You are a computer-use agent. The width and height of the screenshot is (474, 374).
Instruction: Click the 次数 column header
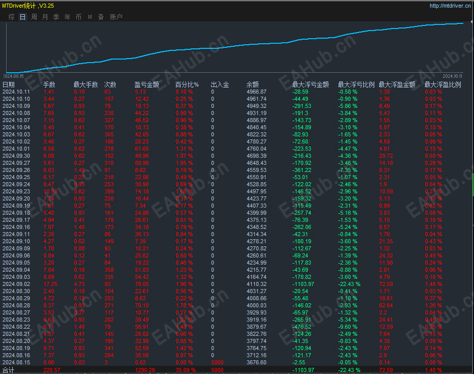point(110,84)
